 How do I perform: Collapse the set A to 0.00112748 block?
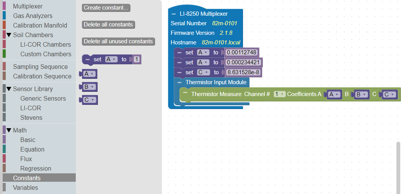(x=179, y=53)
